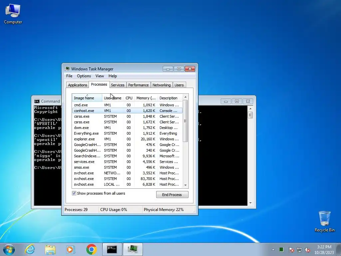
Task: Click the Show desktop strip
Action: pos(339,249)
